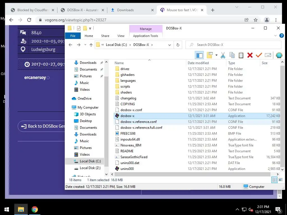Switch to the Downloads tab in Chrome

click(125, 10)
